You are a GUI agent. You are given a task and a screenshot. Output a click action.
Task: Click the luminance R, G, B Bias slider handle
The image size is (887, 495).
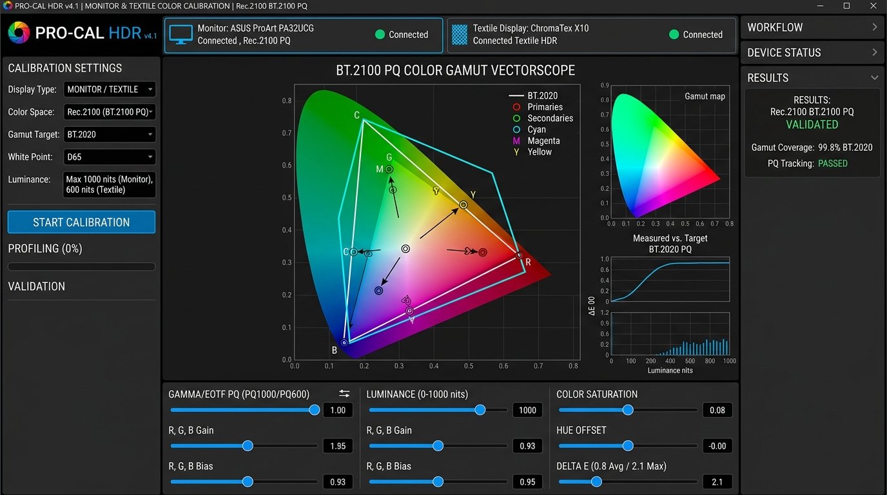pyautogui.click(x=438, y=481)
